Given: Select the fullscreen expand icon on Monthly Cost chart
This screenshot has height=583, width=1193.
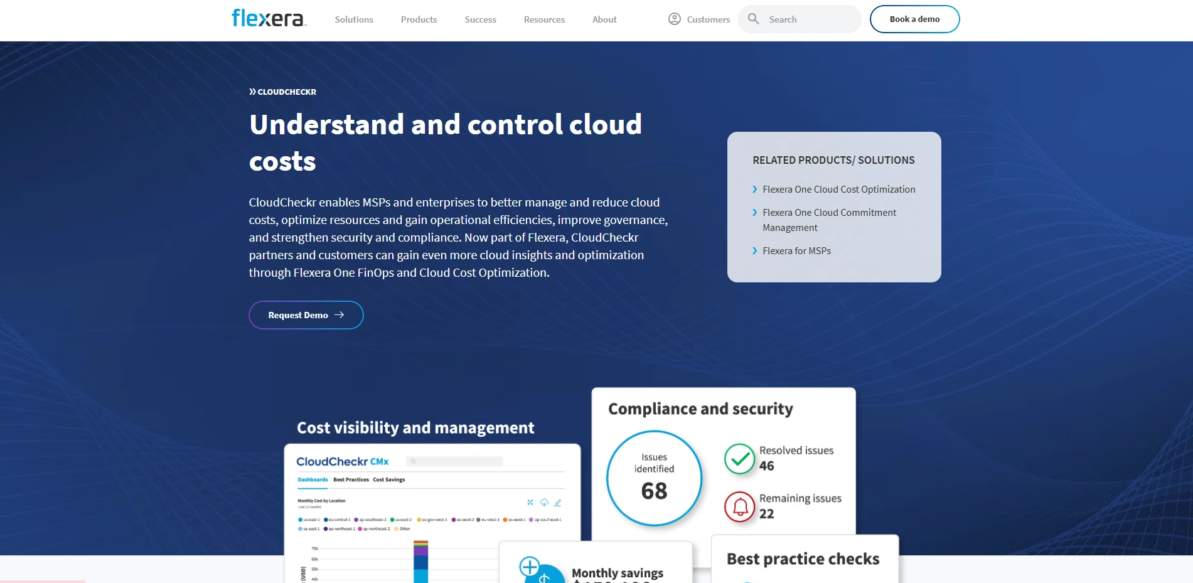Looking at the screenshot, I should (530, 502).
